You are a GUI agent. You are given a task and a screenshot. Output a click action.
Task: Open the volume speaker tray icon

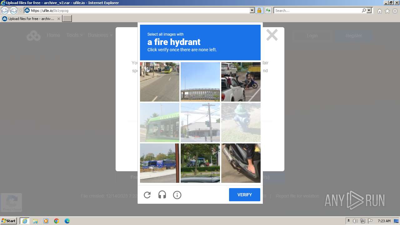(355, 221)
